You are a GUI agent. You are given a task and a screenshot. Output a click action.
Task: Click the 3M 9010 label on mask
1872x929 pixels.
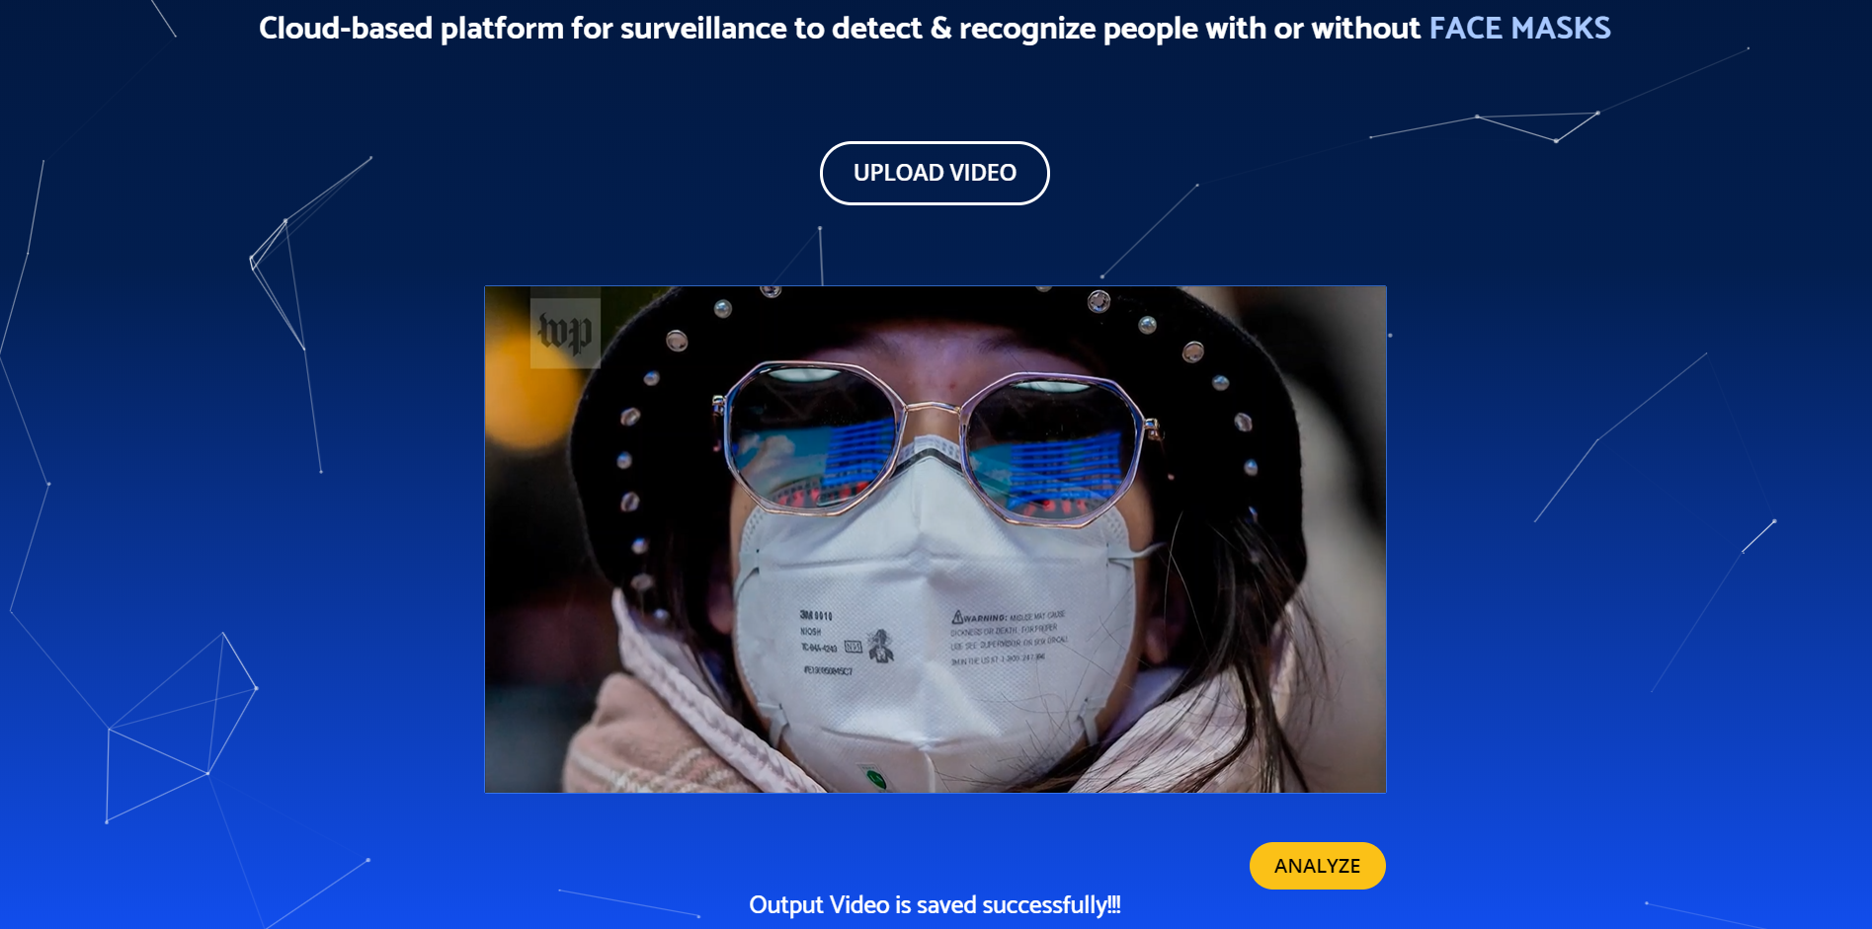pos(816,616)
